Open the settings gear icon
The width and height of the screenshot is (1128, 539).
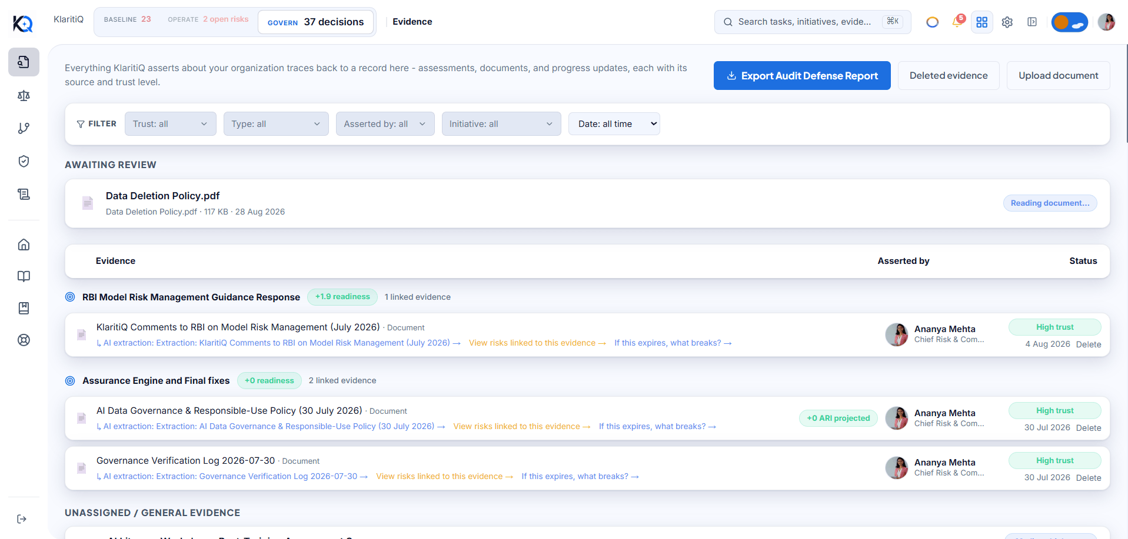(x=1007, y=22)
